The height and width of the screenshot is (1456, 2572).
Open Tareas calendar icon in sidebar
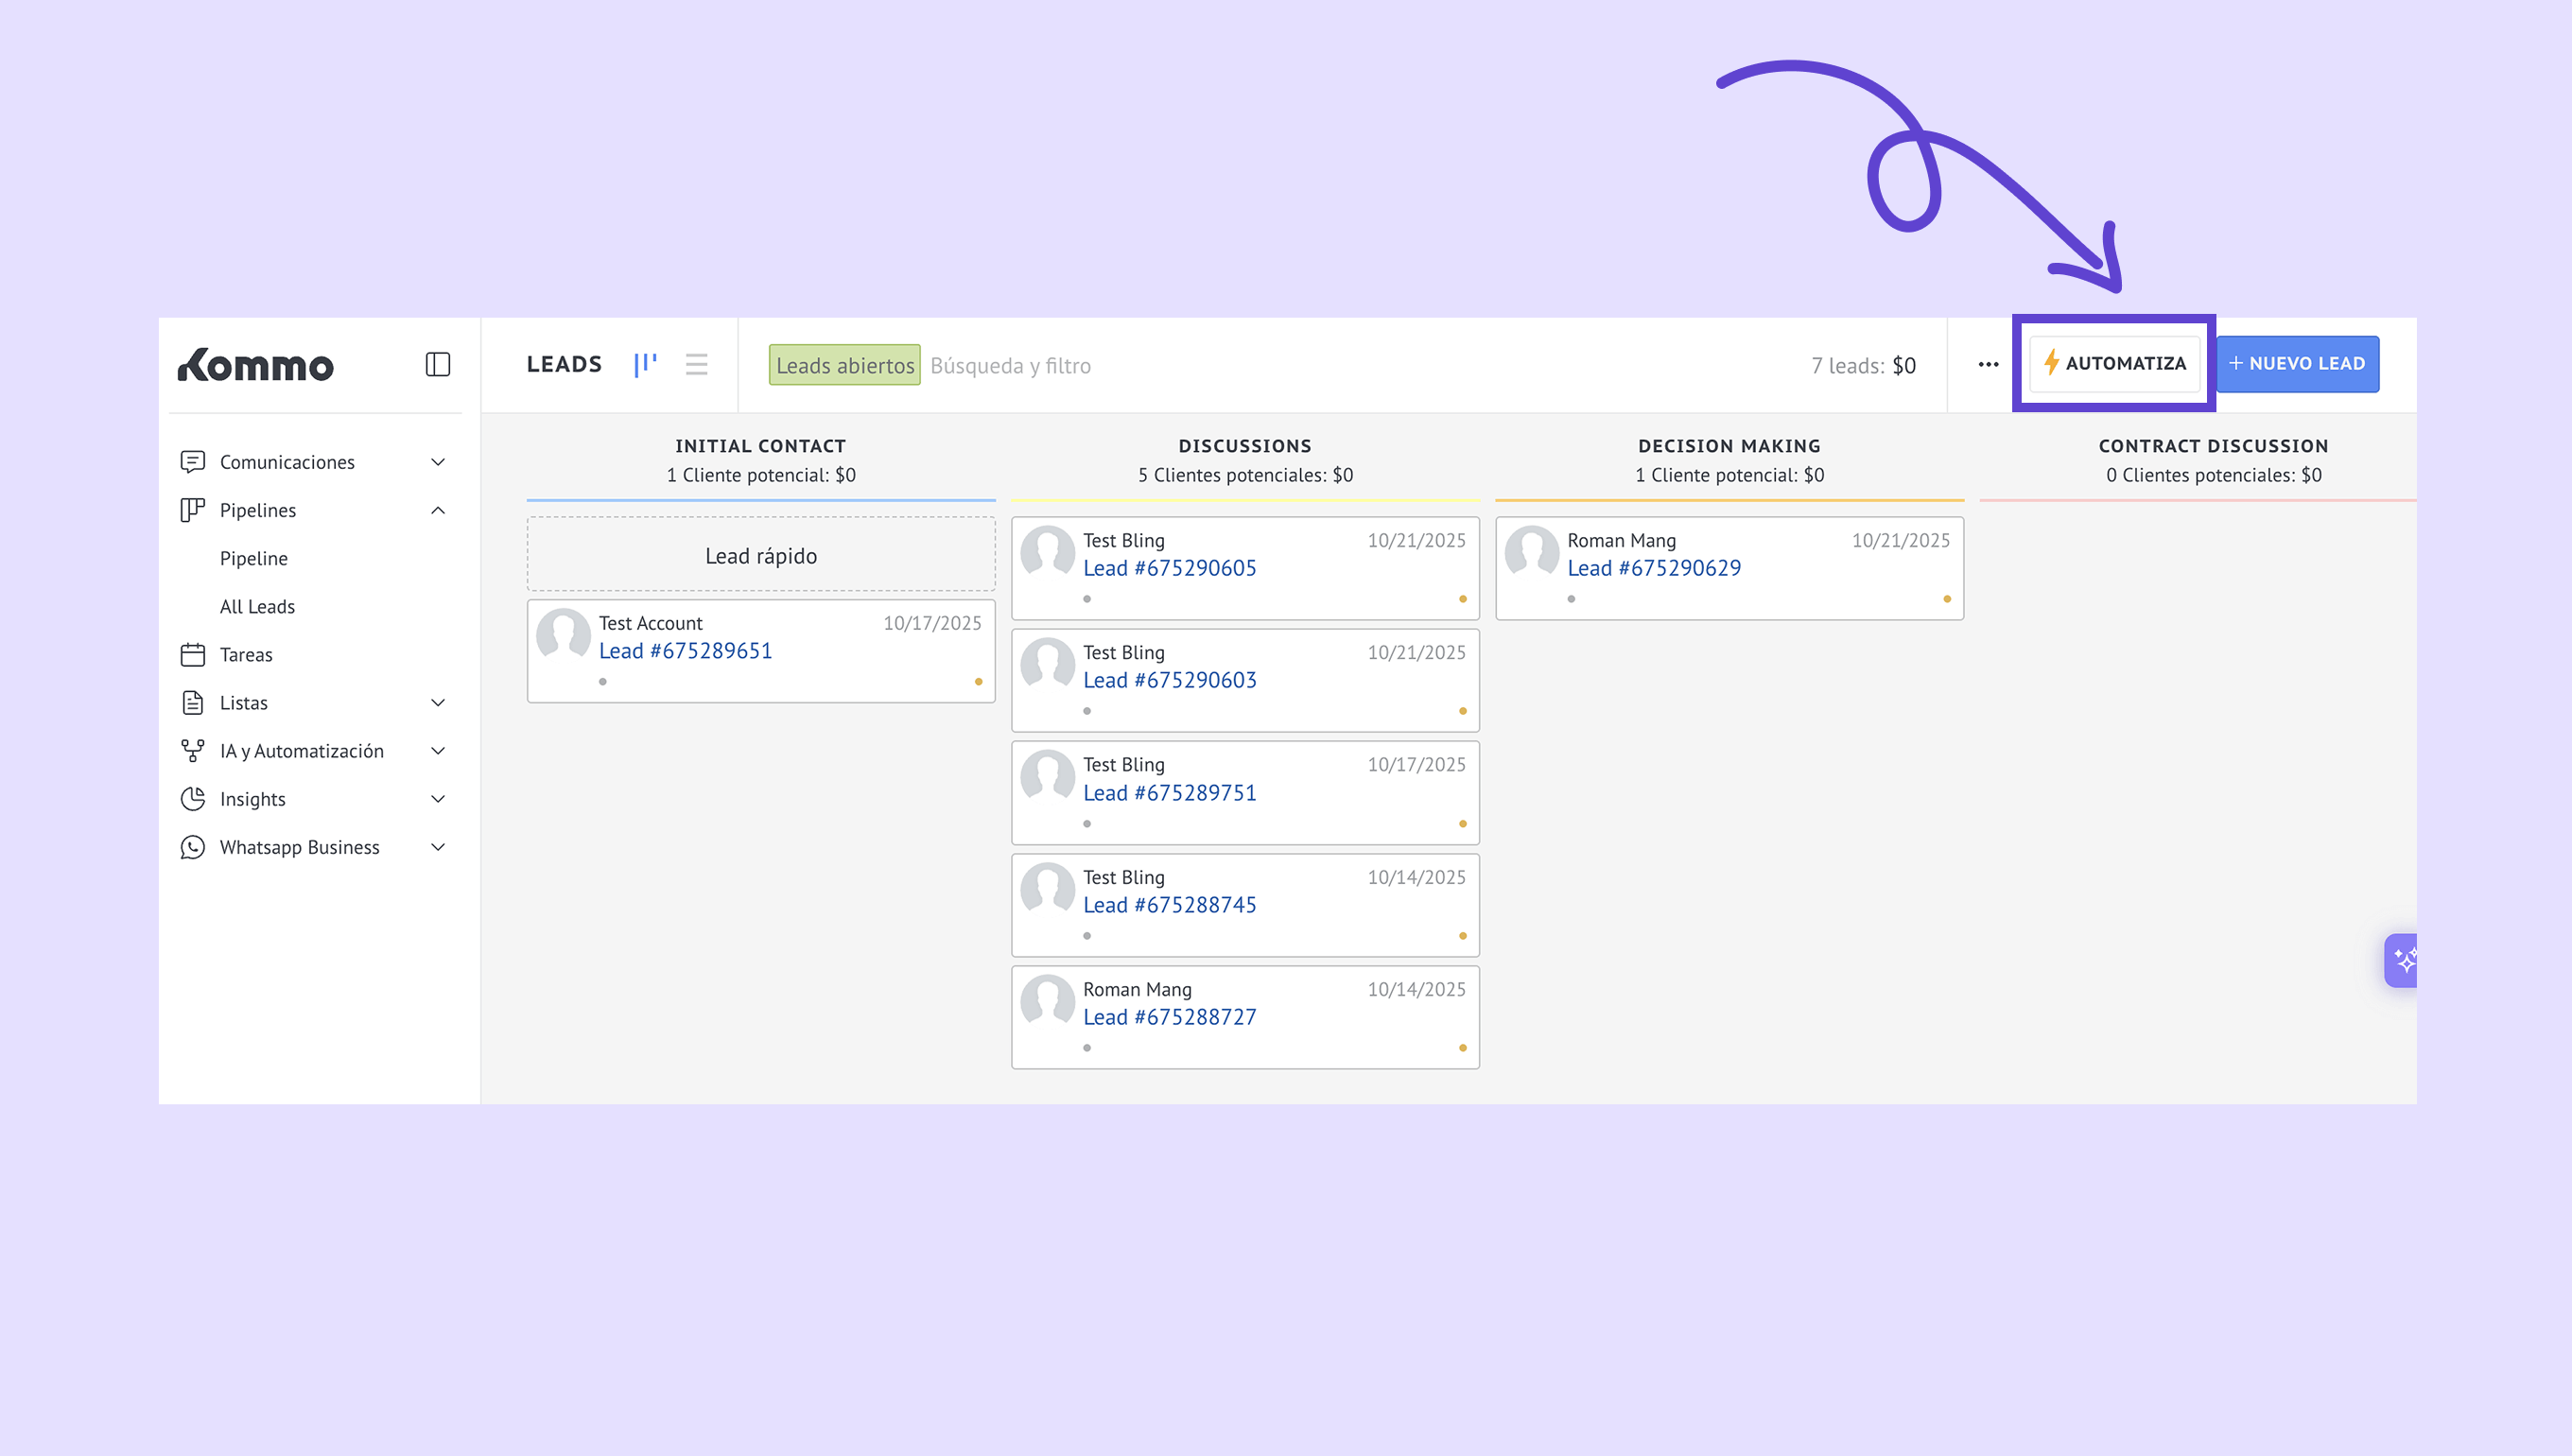[193, 655]
